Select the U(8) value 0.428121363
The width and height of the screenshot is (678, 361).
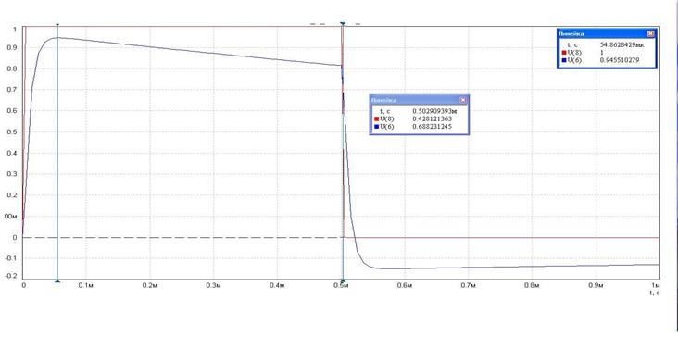point(432,118)
